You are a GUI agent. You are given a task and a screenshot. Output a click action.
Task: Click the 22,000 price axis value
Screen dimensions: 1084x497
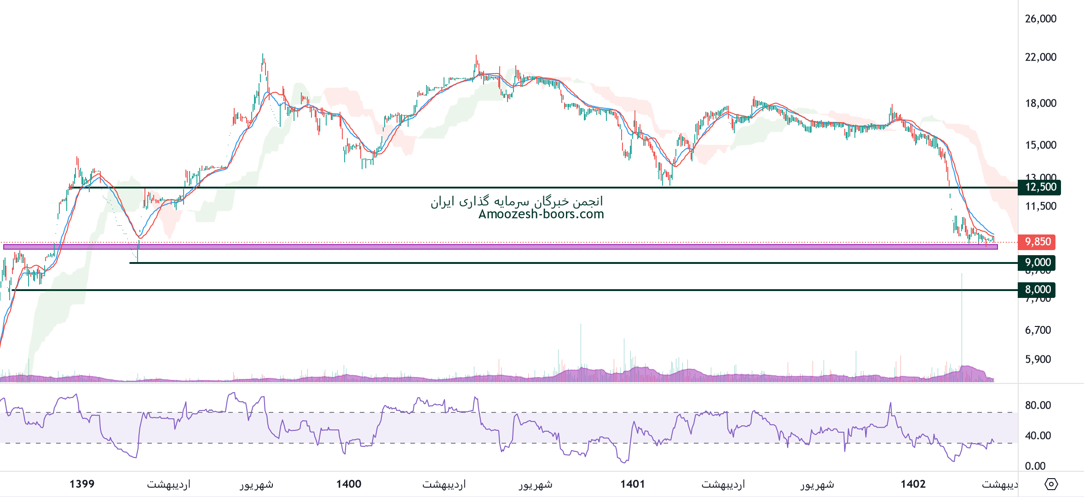click(1040, 57)
